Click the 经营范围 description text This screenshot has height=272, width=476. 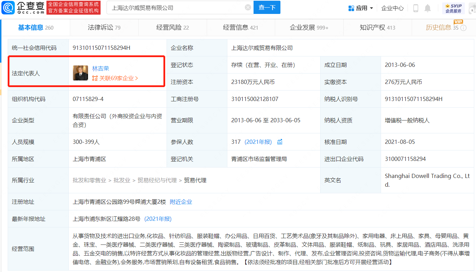(x=271, y=249)
